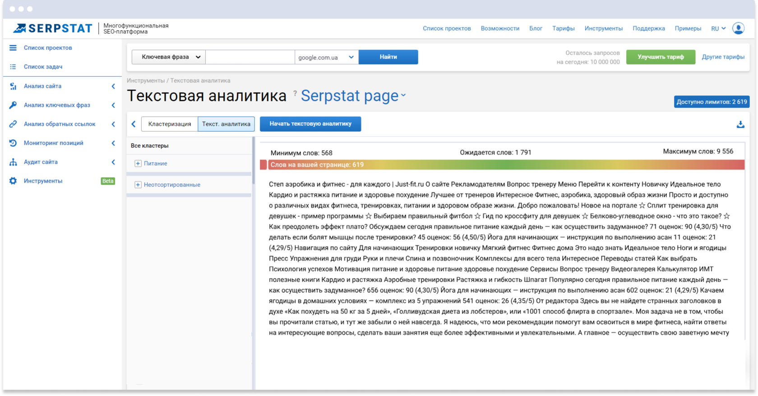758x396 pixels.
Task: Click the Осталось запросов на сегодня text
Action: (x=588, y=57)
